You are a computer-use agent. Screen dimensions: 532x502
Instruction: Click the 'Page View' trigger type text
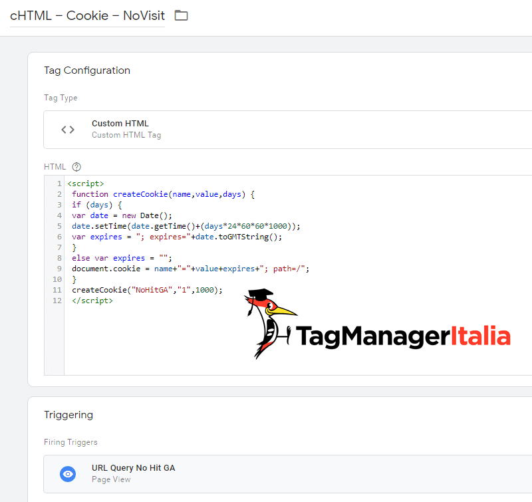click(111, 479)
